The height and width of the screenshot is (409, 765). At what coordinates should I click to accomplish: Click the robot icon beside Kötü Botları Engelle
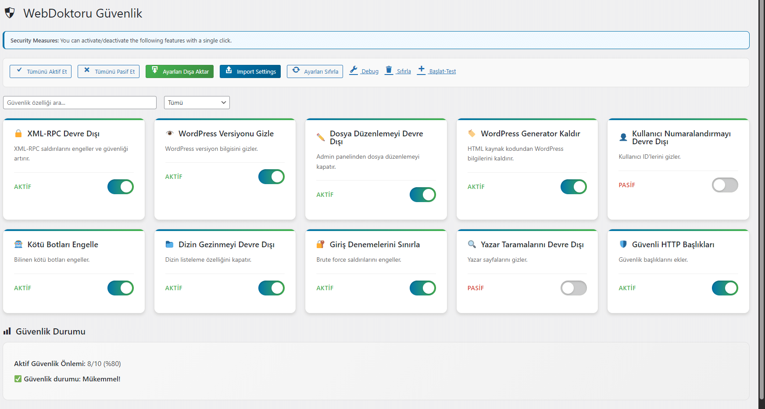pos(18,244)
